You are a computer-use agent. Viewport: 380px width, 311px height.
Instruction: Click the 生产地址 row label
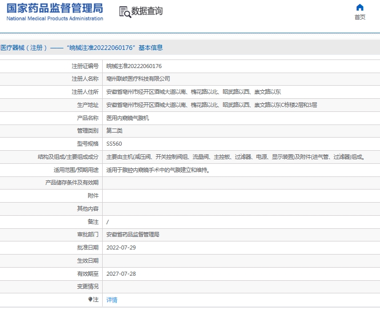pyautogui.click(x=88, y=105)
